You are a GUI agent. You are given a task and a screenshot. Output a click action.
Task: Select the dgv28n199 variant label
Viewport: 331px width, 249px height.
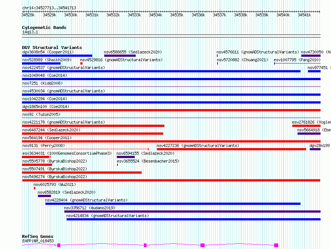(319, 145)
